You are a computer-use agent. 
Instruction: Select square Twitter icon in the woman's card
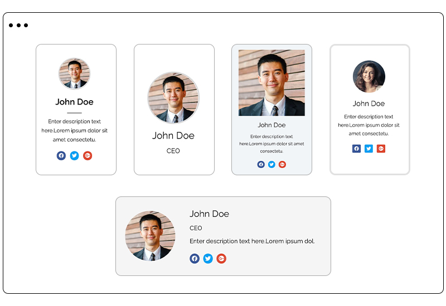pyautogui.click(x=369, y=149)
